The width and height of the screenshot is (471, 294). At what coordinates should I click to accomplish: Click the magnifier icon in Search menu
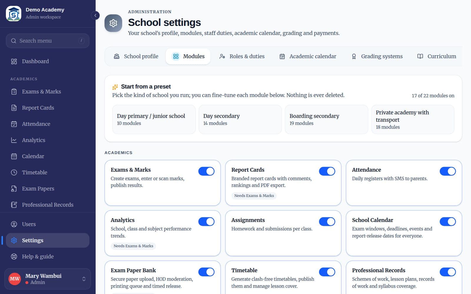coord(14,41)
